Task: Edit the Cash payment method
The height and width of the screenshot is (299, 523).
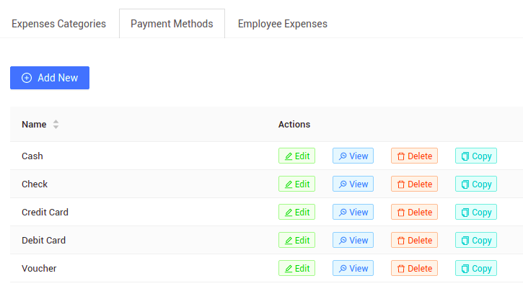Action: coord(297,156)
